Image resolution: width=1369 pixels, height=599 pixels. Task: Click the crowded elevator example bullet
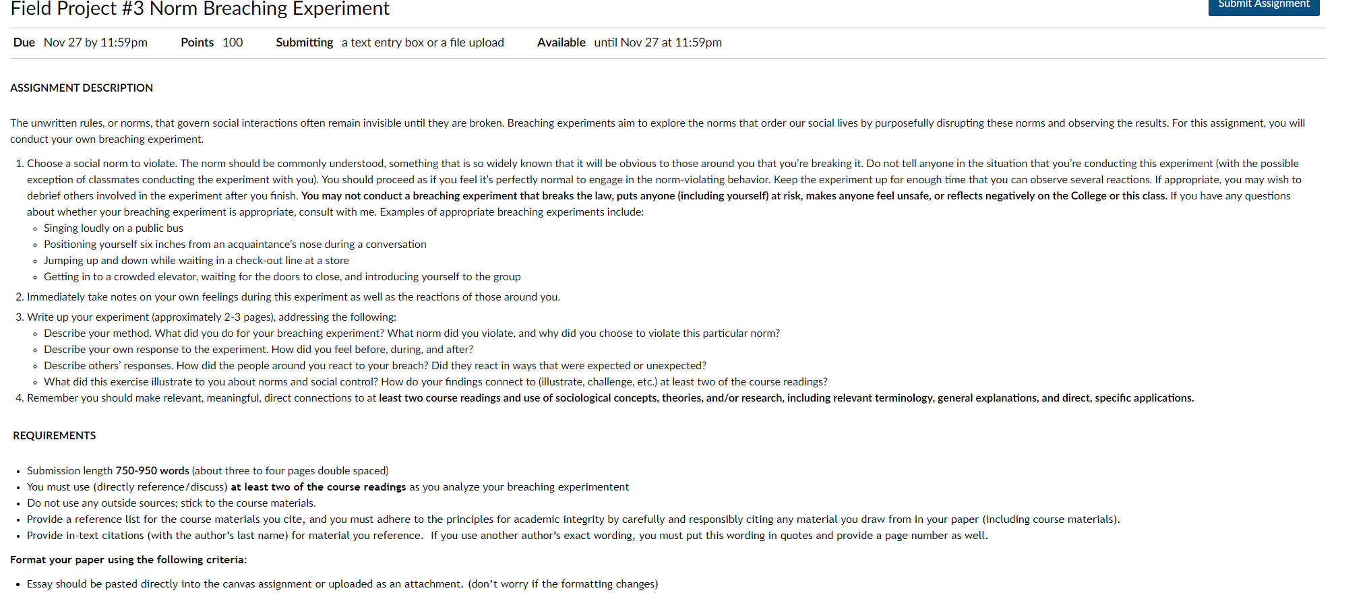click(282, 276)
